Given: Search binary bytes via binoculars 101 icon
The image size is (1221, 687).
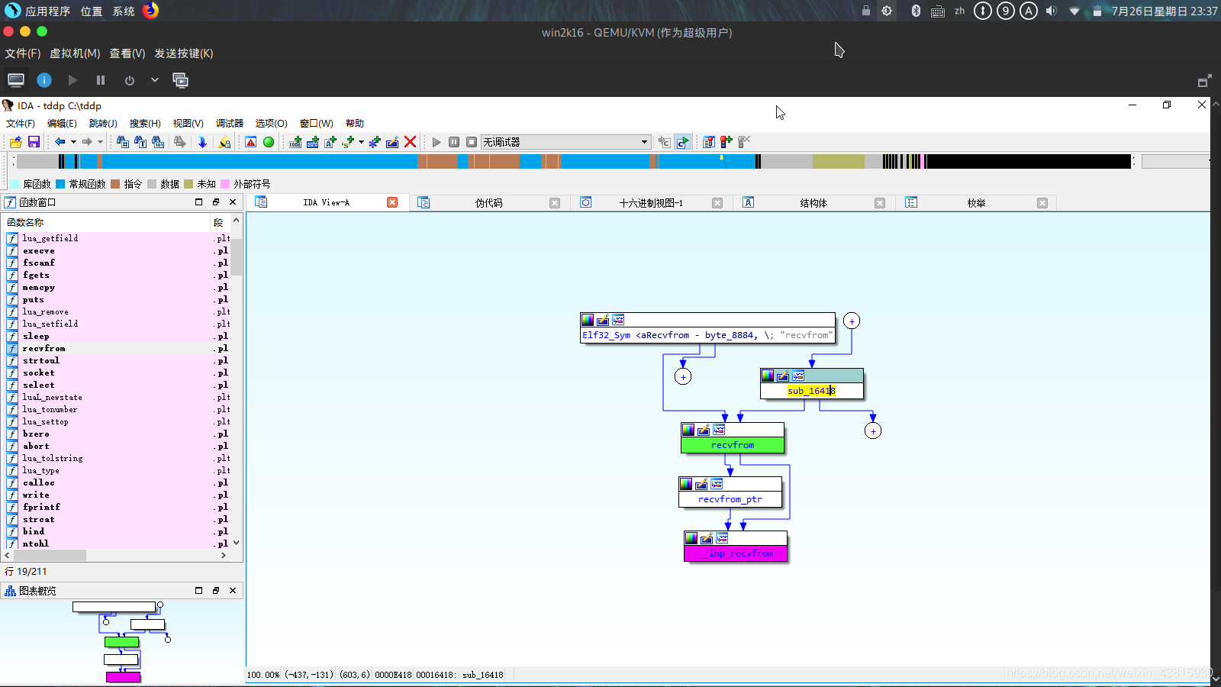Looking at the screenshot, I should point(158,142).
